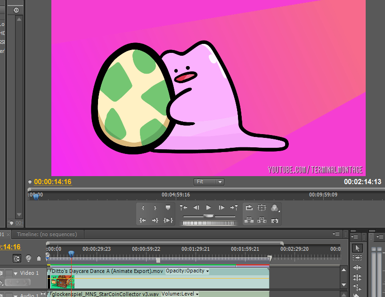
Task: Adjust the shuttle slider
Action: click(x=209, y=216)
